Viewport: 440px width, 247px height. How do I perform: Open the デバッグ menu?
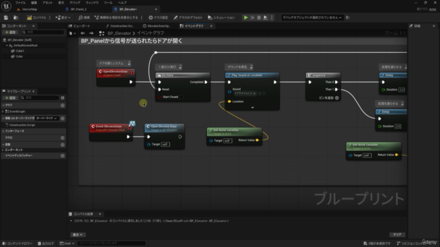(75, 3)
